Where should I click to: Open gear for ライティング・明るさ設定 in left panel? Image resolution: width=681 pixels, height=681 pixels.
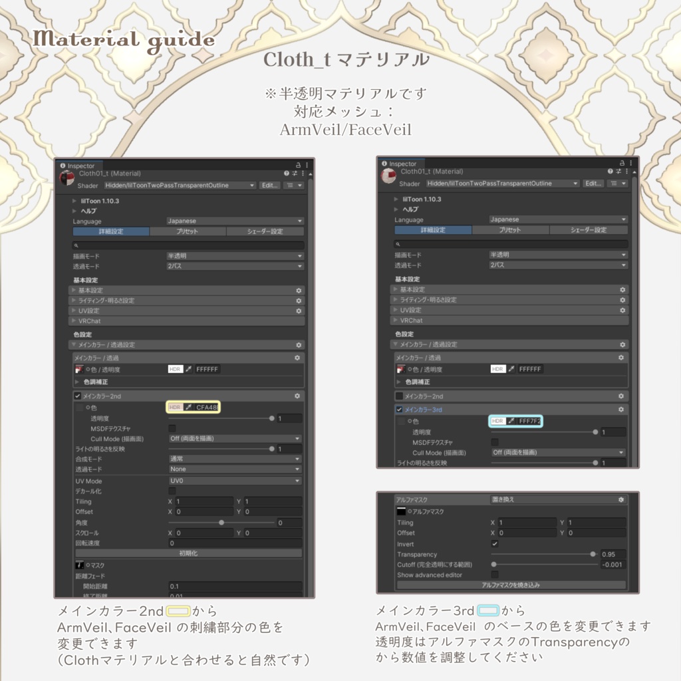299,301
